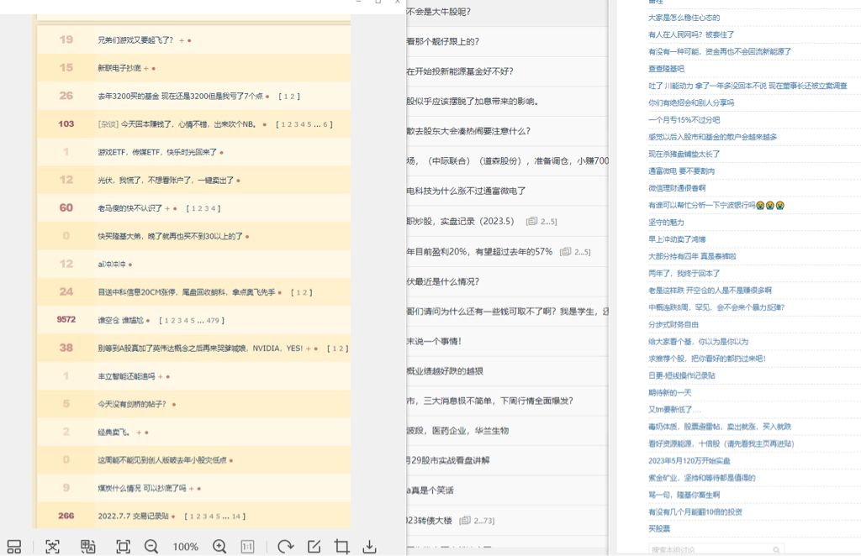This screenshot has height=556, width=861.
Task: Open sidebar link 两年了，我终于回本了
Action: (x=684, y=273)
